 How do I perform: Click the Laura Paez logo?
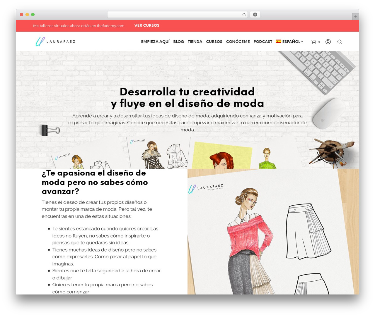point(55,42)
